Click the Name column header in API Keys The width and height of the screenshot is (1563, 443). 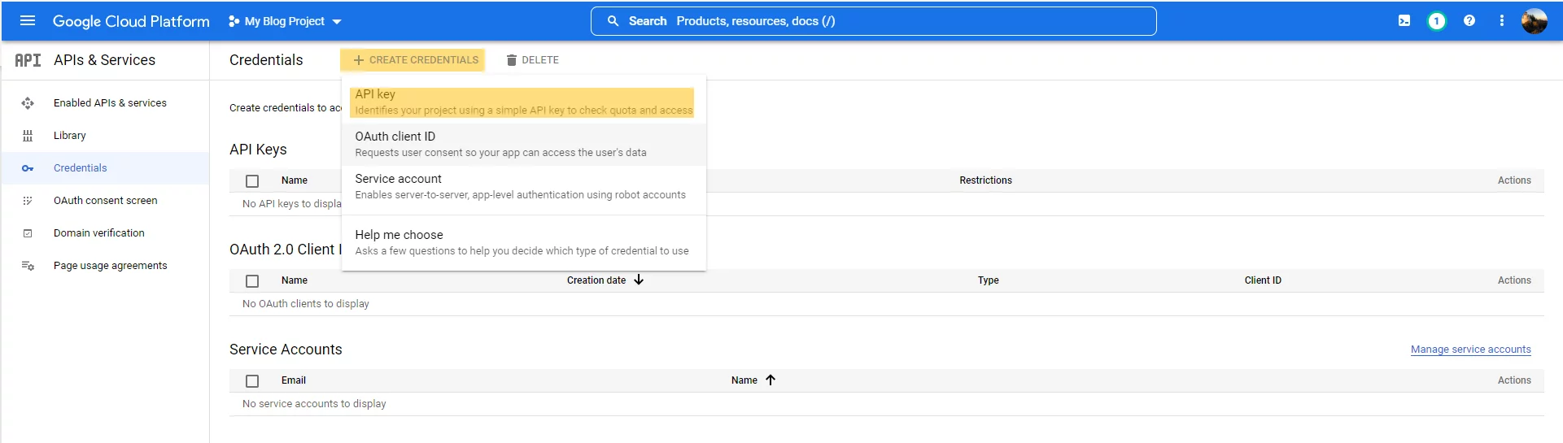coord(295,180)
